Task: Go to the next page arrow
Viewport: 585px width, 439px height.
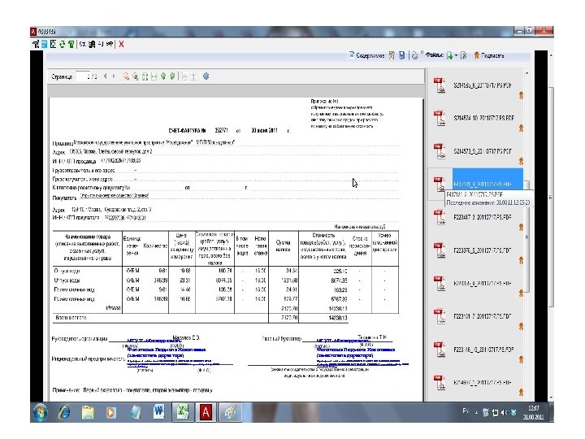Action: [x=114, y=76]
